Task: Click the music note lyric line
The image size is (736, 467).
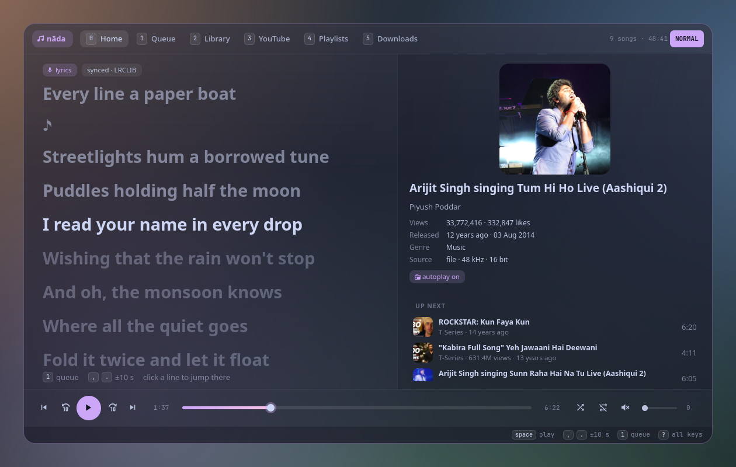Action: [47, 125]
